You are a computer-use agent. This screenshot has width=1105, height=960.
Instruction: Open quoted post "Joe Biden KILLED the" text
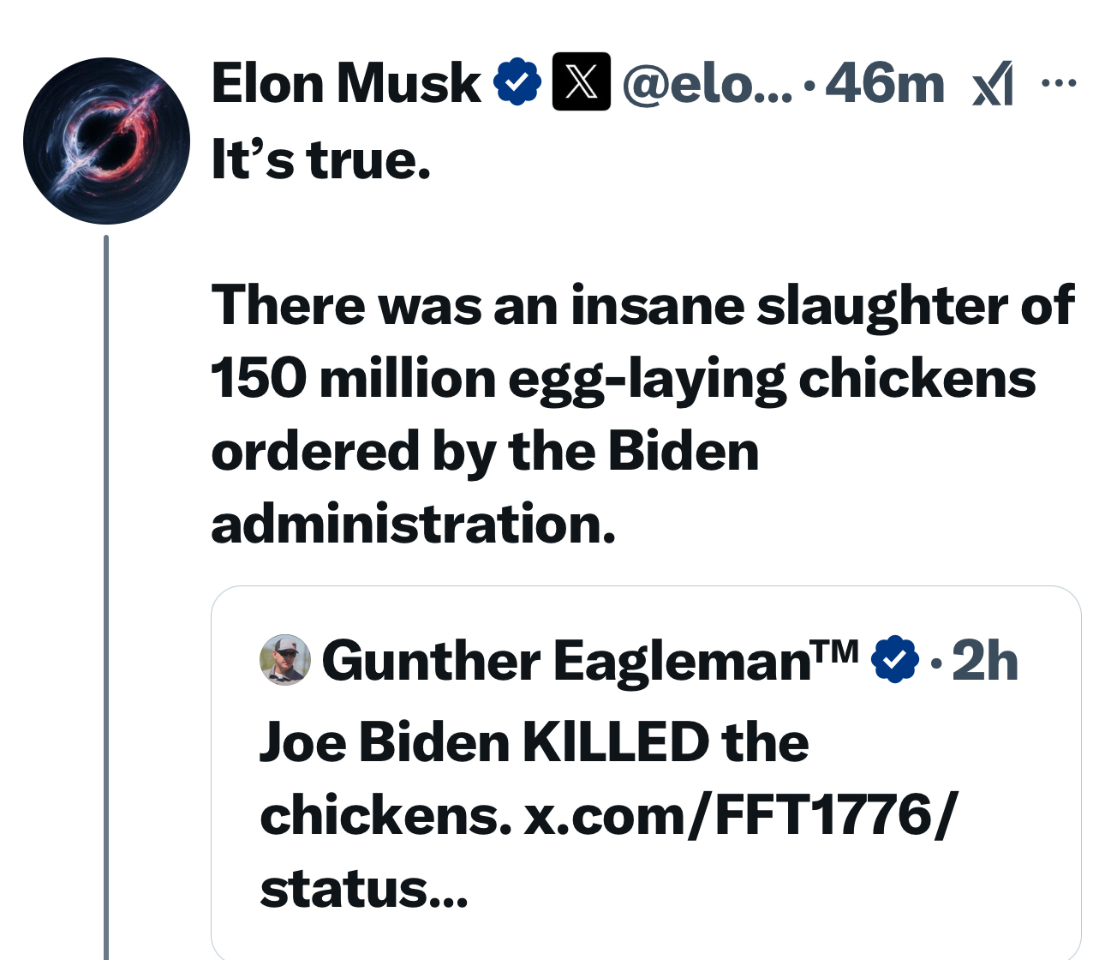pyautogui.click(x=535, y=741)
